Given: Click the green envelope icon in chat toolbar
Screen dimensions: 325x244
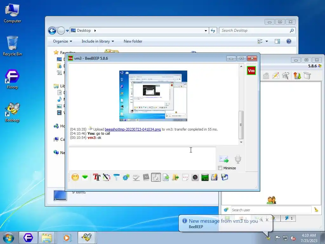Looking at the screenshot, I should (x=85, y=177).
